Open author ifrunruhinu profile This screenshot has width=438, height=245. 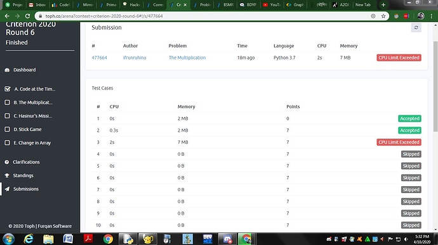click(135, 58)
